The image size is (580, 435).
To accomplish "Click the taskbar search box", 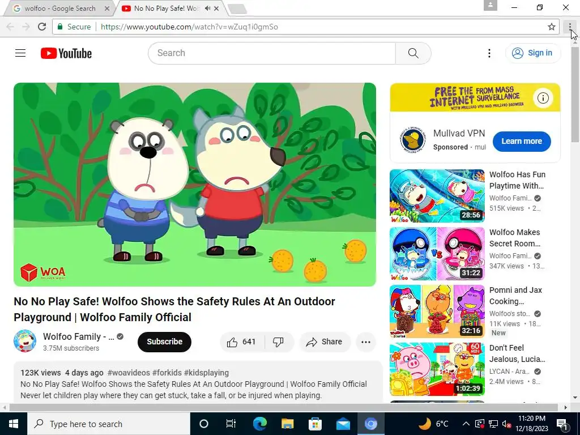I will [109, 424].
